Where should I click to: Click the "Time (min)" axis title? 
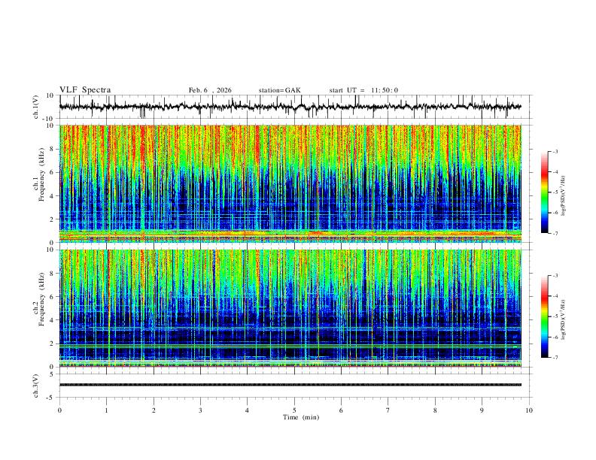[301, 417]
